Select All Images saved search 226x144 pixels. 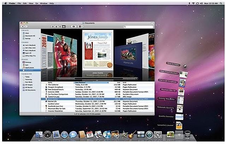[x=30, y=85]
